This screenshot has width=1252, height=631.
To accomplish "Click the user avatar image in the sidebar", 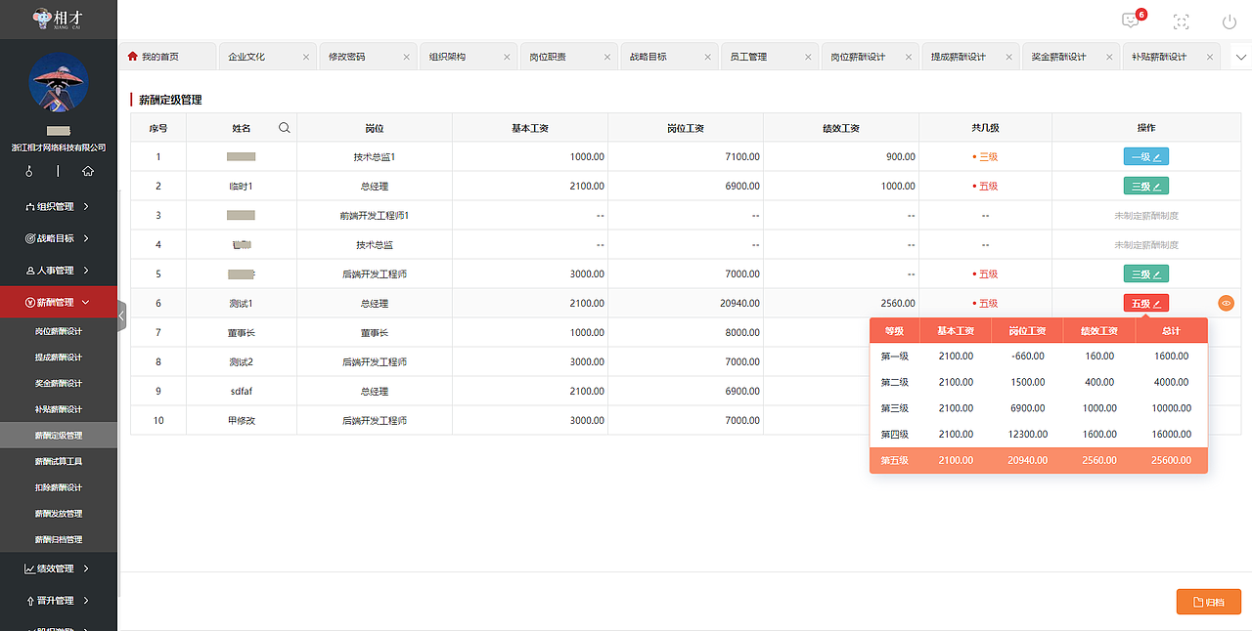I will pyautogui.click(x=58, y=83).
